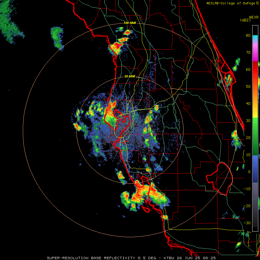
Task: Click the Super-Resolution Base Reflectivity caption
Action: 131,258
